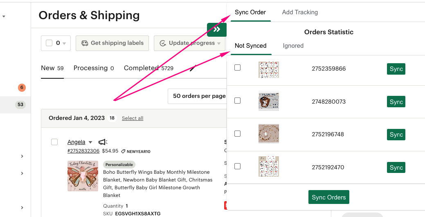The height and width of the screenshot is (217, 425).
Task: Switch to Add Tracking tab
Action: tap(300, 12)
